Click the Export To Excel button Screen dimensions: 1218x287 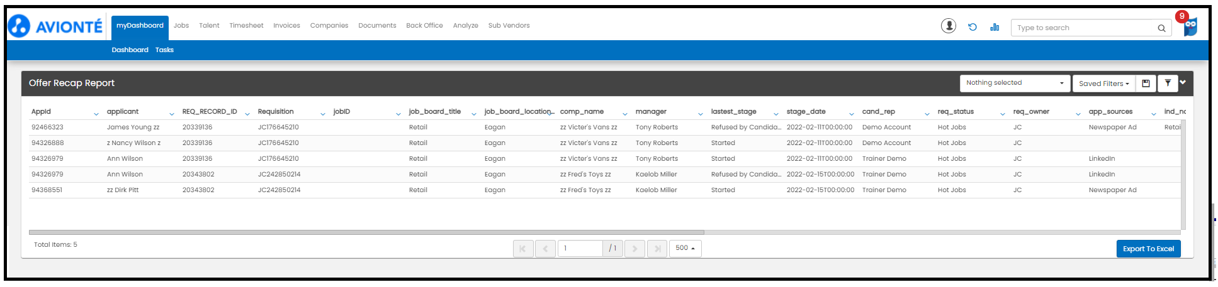(x=1149, y=249)
